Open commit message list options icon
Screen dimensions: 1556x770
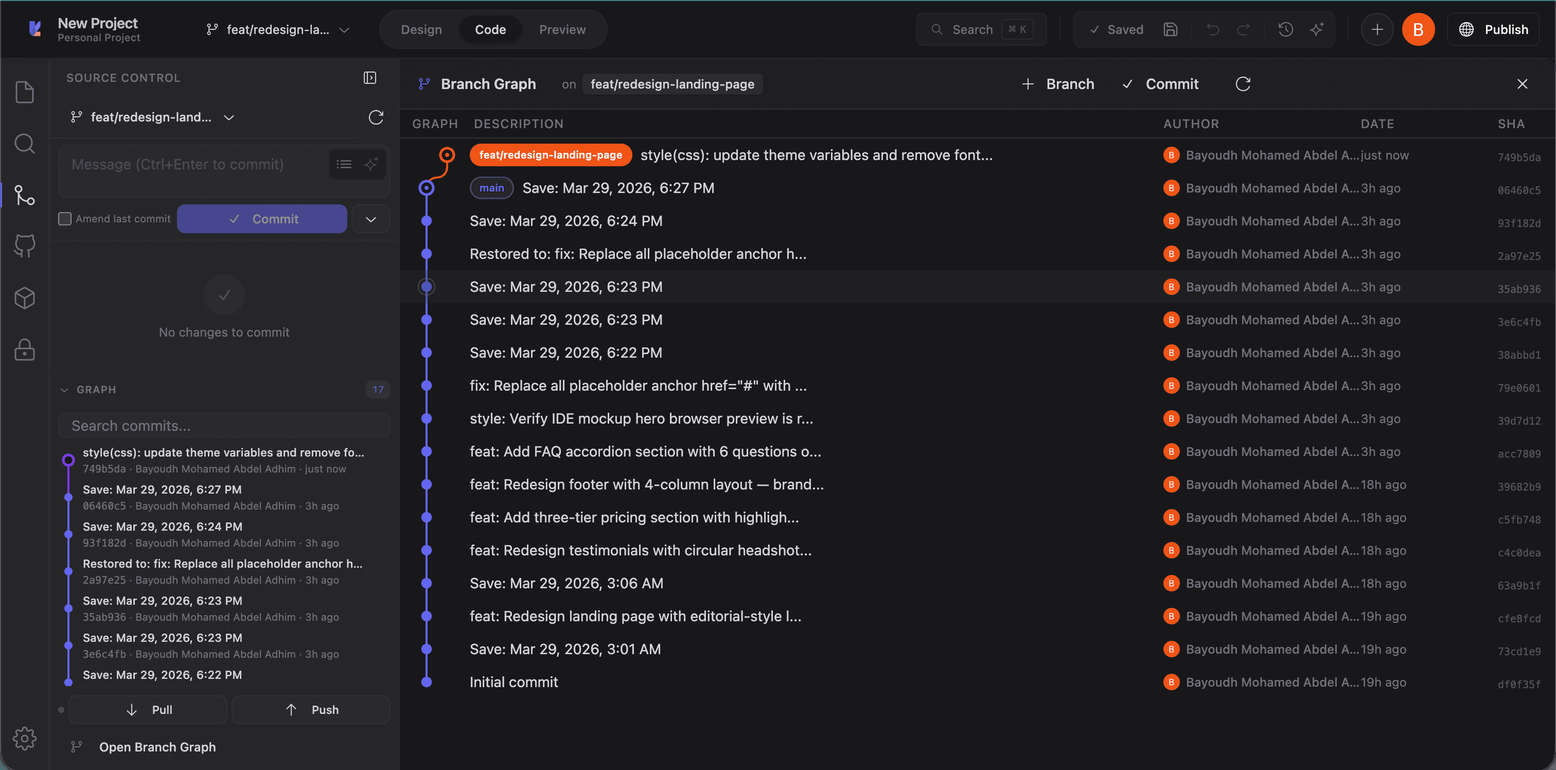(344, 164)
